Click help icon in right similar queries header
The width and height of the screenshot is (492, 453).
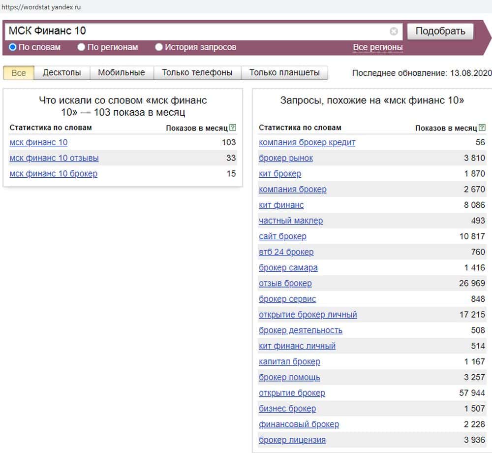tap(482, 128)
